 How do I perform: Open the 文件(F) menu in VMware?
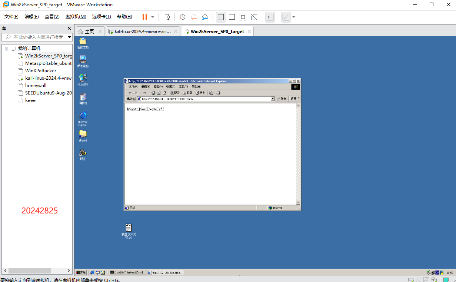(11, 17)
